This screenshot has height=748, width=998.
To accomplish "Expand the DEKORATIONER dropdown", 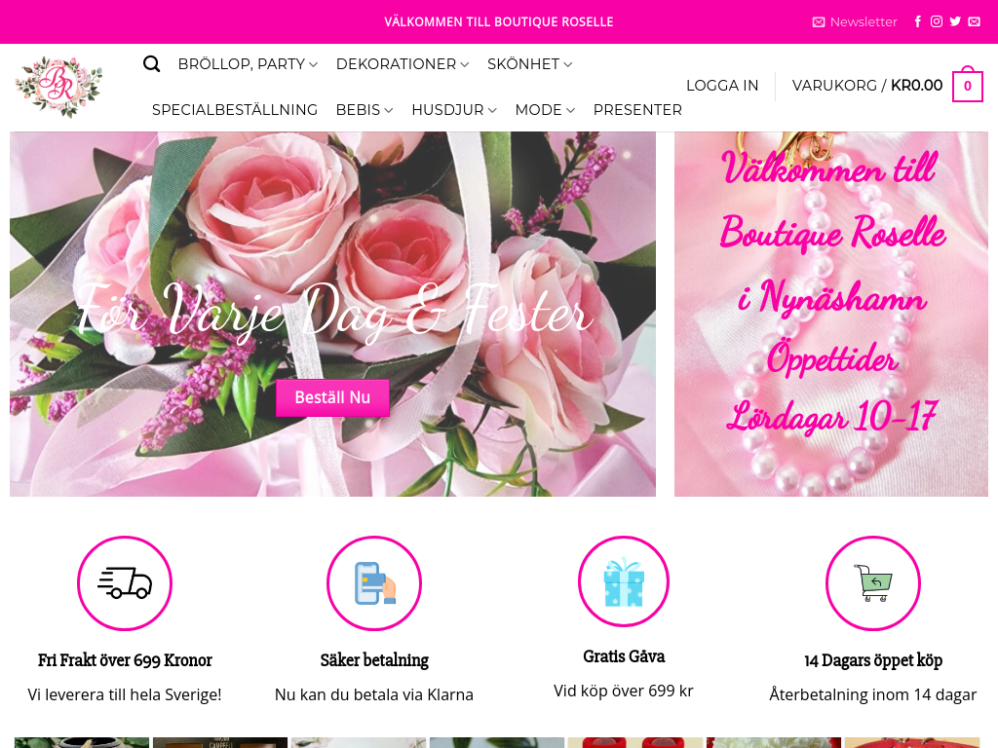I will [396, 63].
